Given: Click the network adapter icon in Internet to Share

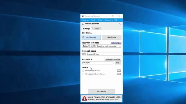Looking at the screenshot, I should pos(83,46).
